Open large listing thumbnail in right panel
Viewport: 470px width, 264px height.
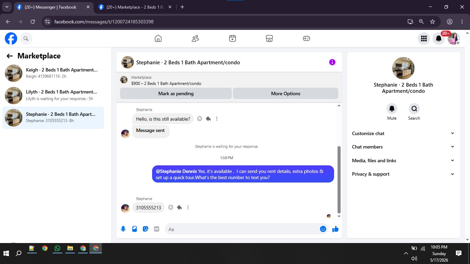(403, 68)
